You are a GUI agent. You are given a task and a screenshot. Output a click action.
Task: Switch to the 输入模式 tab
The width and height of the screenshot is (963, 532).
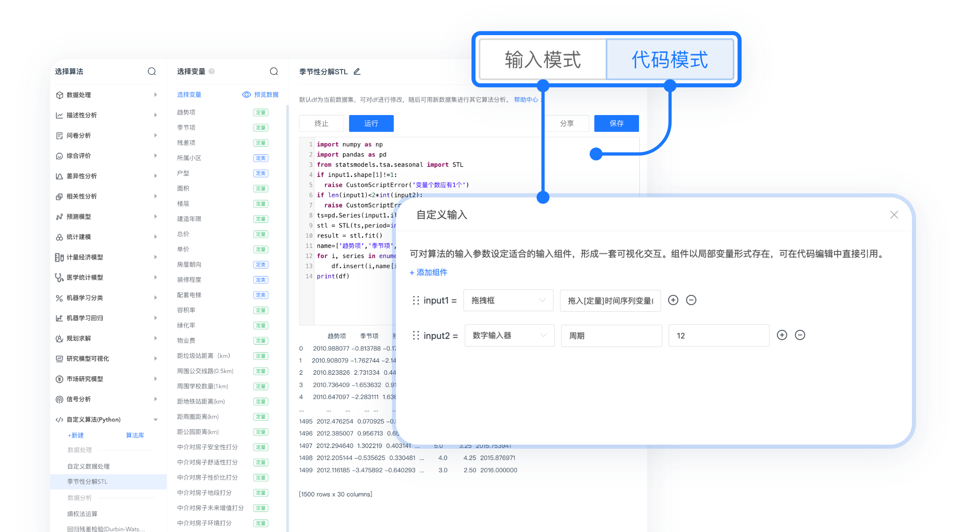(x=542, y=59)
